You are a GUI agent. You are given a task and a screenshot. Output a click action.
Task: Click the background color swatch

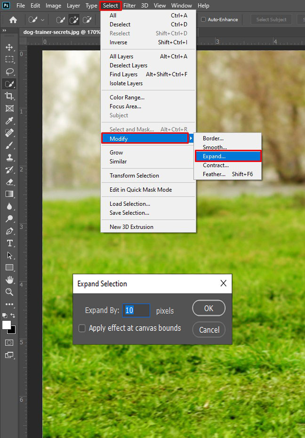(12, 331)
